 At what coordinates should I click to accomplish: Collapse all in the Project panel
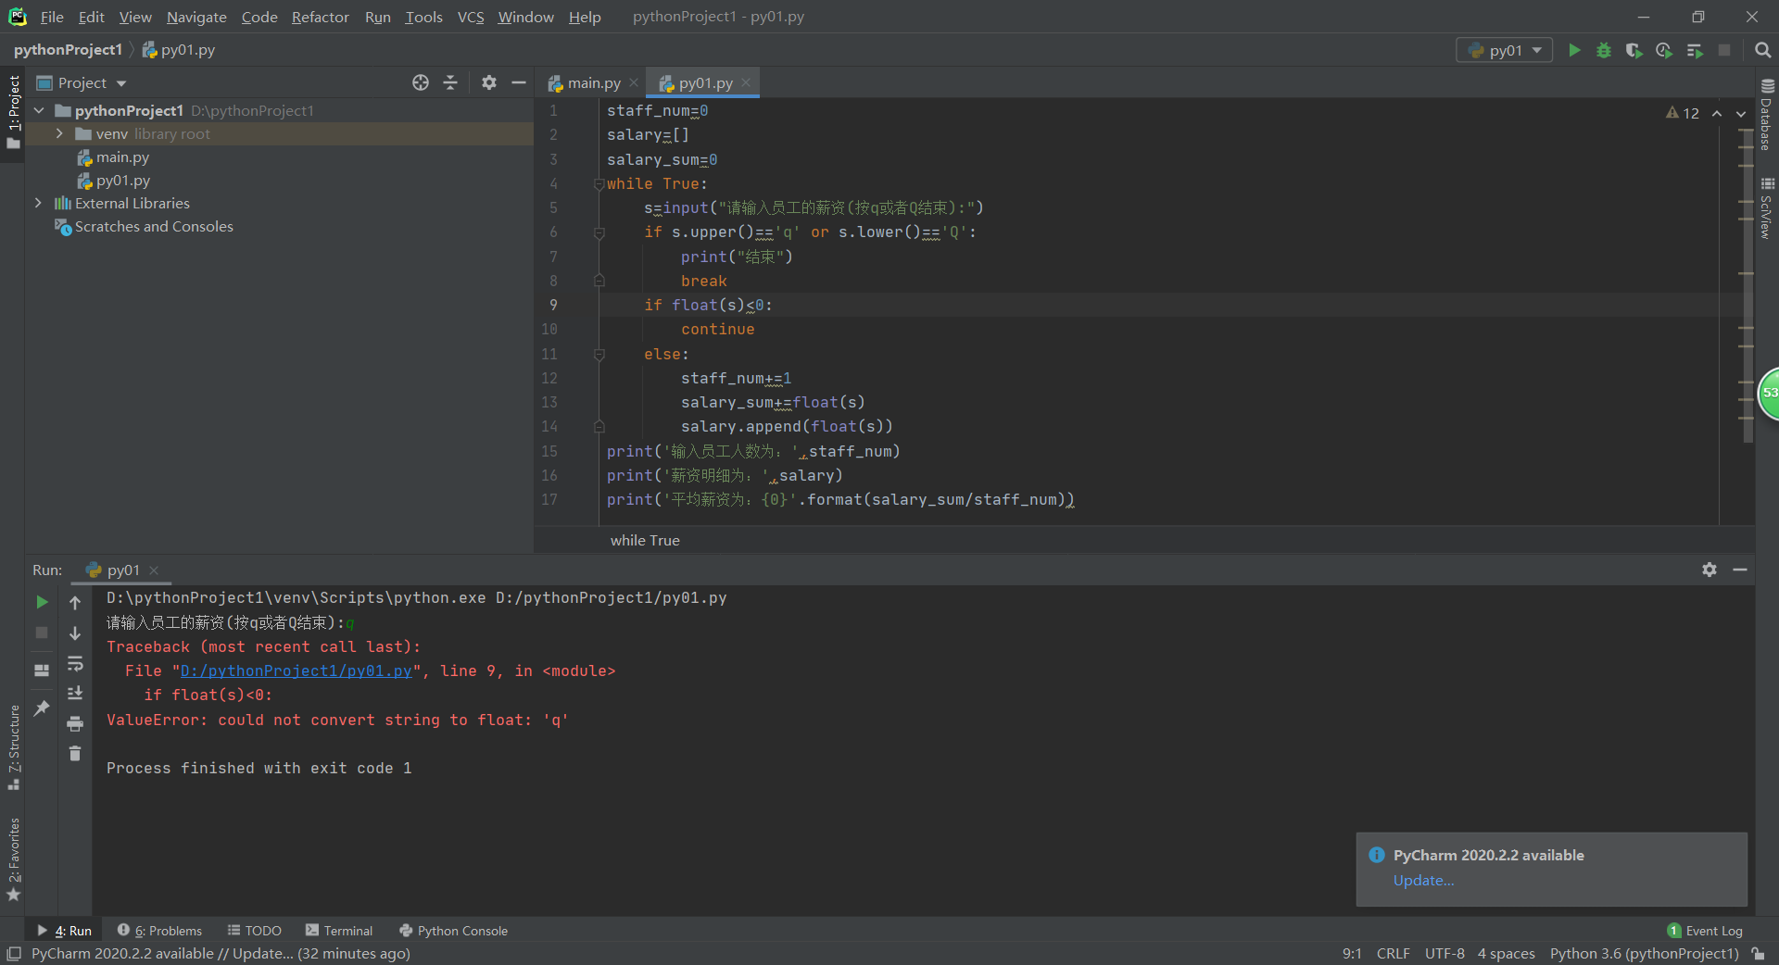(450, 82)
